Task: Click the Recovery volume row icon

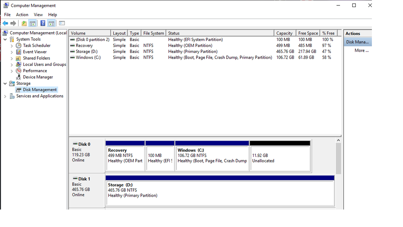Action: 72,46
